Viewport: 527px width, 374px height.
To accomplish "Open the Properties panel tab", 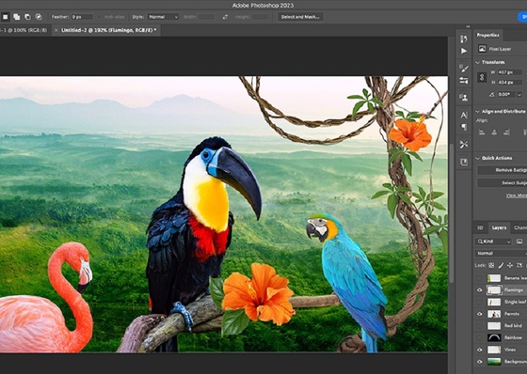I will [x=488, y=36].
